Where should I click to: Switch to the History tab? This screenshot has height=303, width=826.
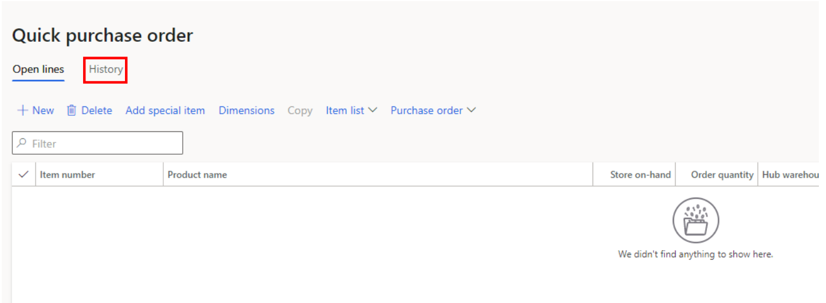[x=106, y=69]
